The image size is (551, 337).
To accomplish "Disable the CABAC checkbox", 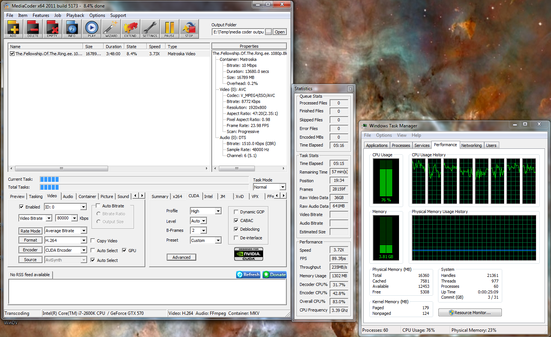I will click(x=236, y=221).
